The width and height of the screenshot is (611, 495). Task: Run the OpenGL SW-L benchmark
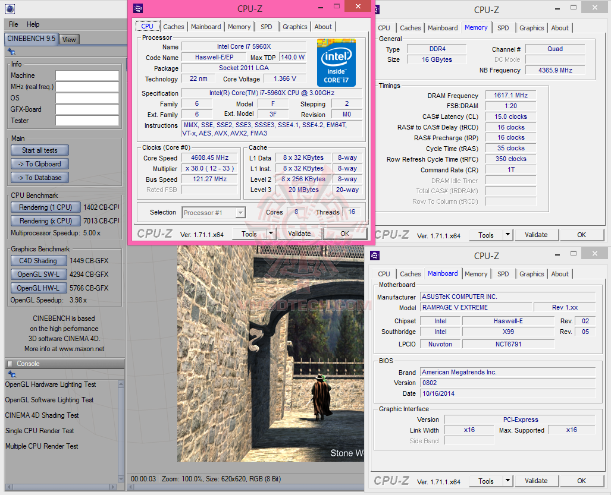tap(38, 275)
